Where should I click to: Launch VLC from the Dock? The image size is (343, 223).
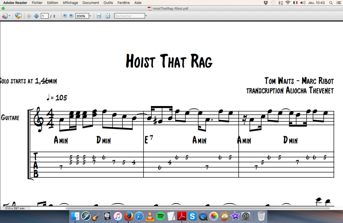coord(150,216)
